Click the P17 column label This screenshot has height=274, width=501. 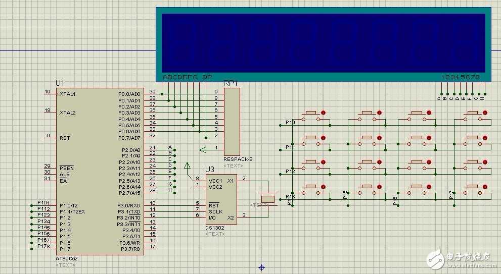point(451,195)
